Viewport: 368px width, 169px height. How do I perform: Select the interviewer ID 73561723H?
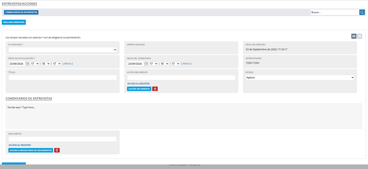coord(252,63)
